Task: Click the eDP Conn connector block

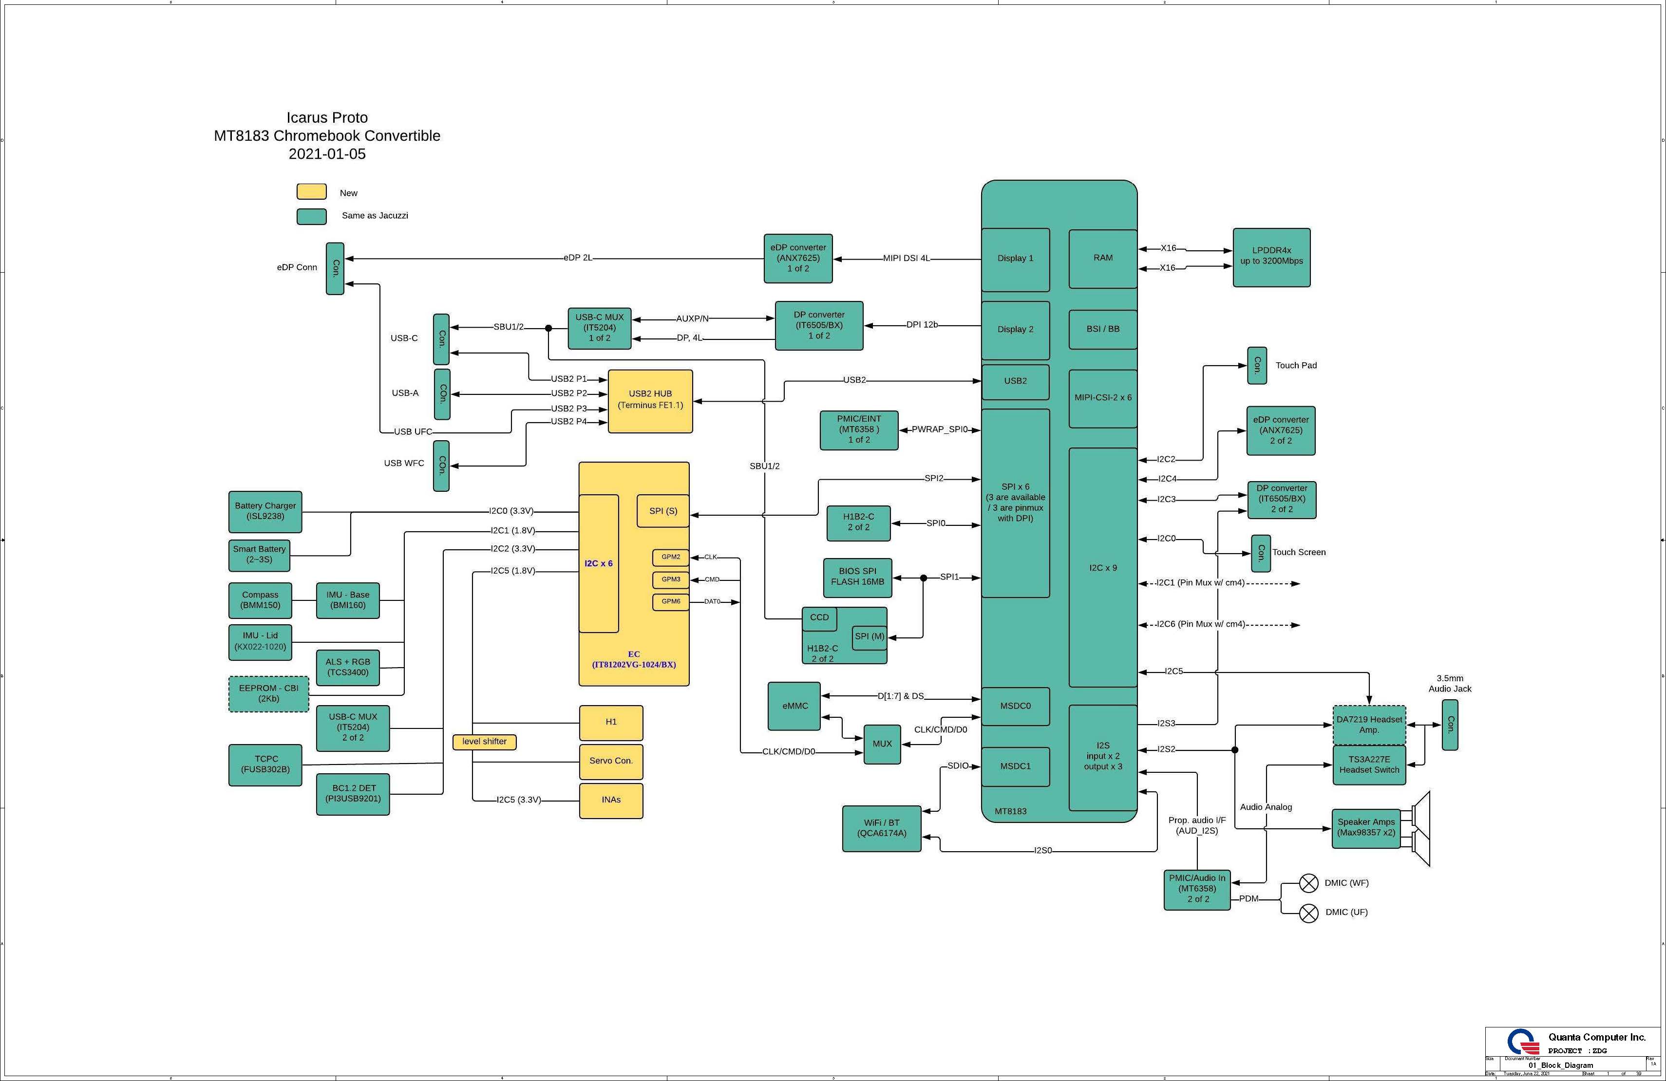Action: (x=335, y=269)
